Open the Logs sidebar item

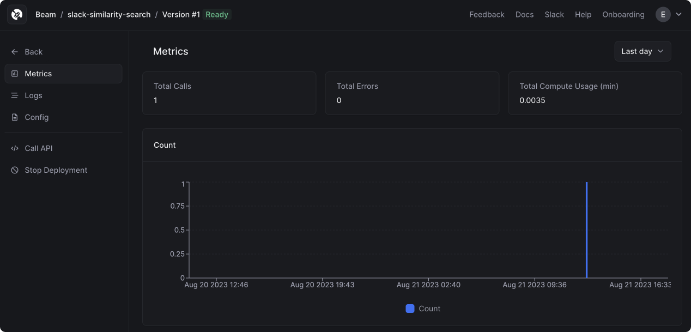63,95
